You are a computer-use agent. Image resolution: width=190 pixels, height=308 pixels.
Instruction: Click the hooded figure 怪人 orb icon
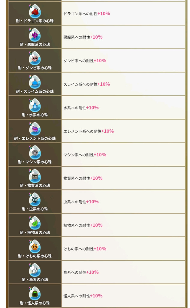[35, 293]
